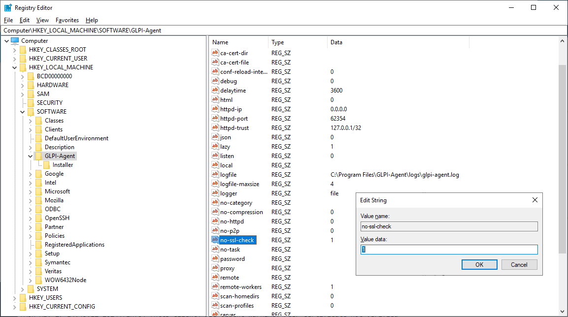Cancel the Edit String dialog
Screen dimensions: 568x317
point(519,264)
